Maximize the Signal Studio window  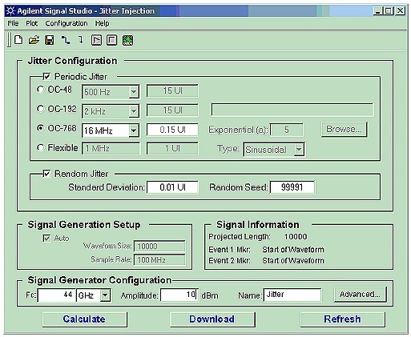tap(389, 11)
